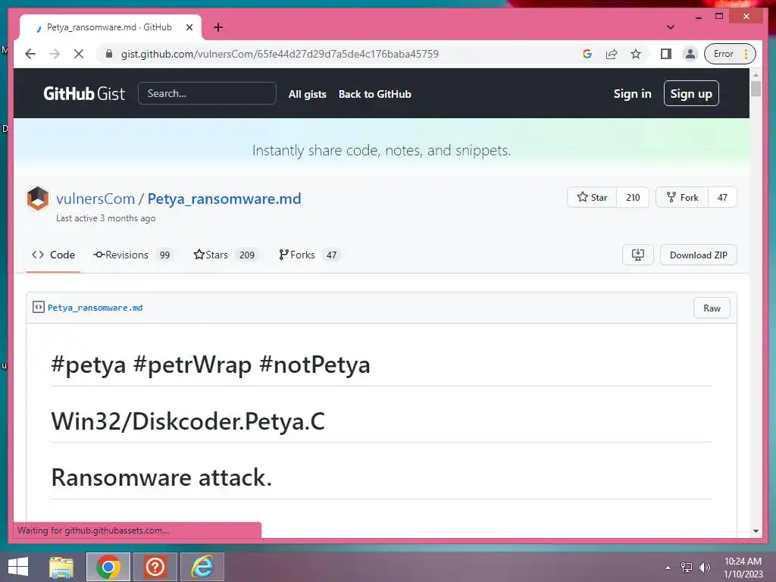Open a new tab with the plus button
Viewport: 776px width, 582px height.
click(x=218, y=27)
